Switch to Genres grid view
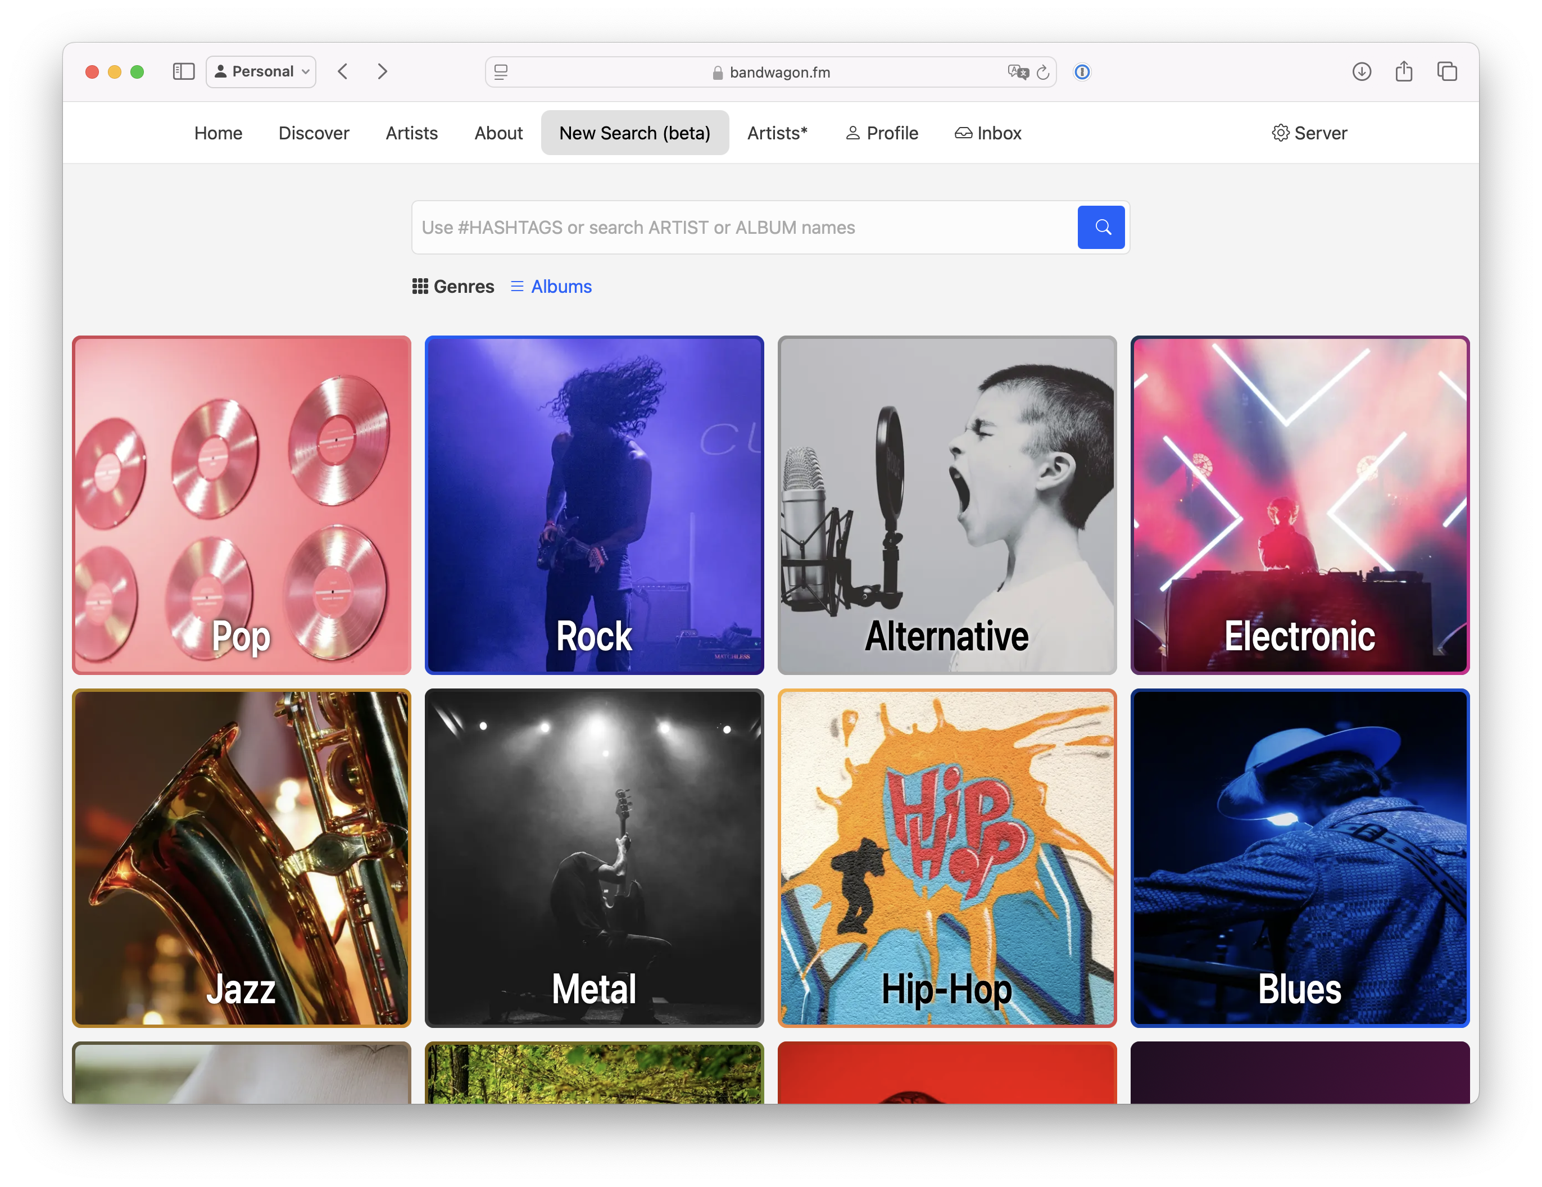The image size is (1542, 1187). coord(453,287)
